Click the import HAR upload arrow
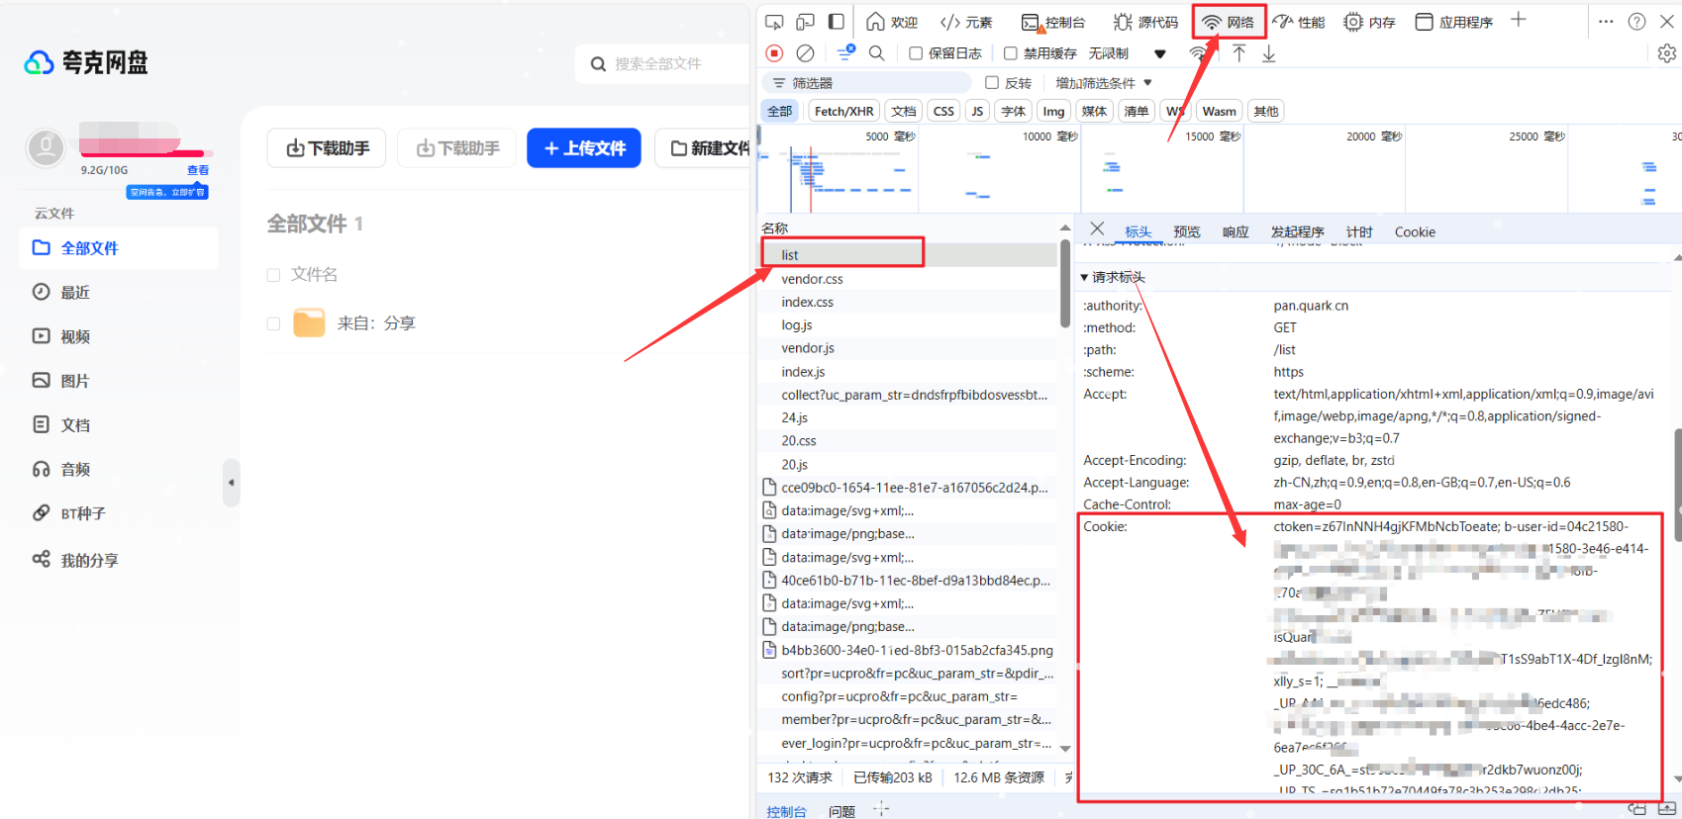The width and height of the screenshot is (1682, 819). [1238, 53]
